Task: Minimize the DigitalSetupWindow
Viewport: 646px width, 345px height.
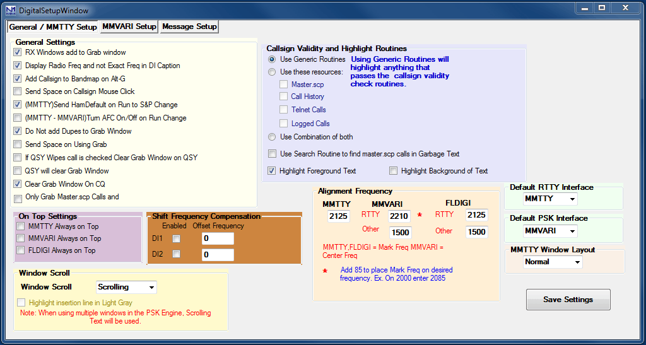Action: pos(584,8)
